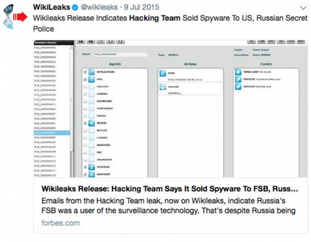Click the blue verified badge

[x=73, y=7]
